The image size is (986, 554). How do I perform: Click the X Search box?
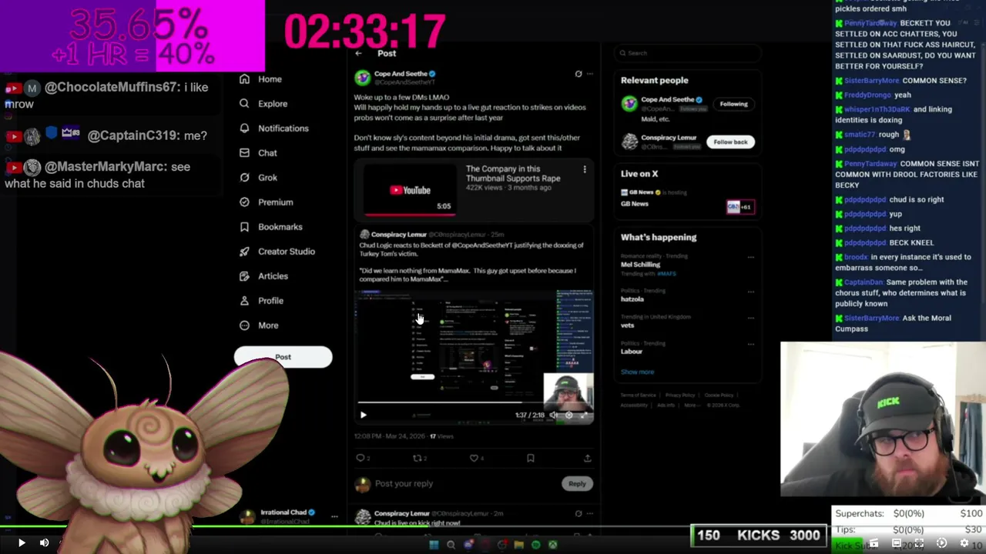click(687, 53)
